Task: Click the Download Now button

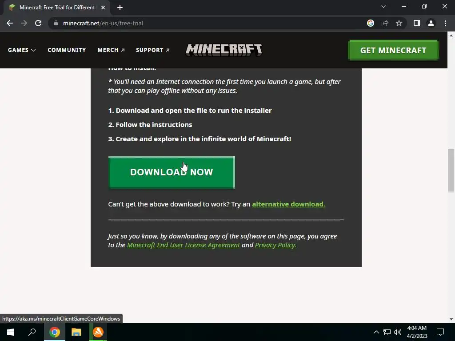Action: [x=172, y=173]
